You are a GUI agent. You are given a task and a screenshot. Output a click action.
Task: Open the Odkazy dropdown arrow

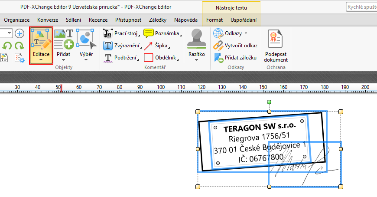(246, 33)
